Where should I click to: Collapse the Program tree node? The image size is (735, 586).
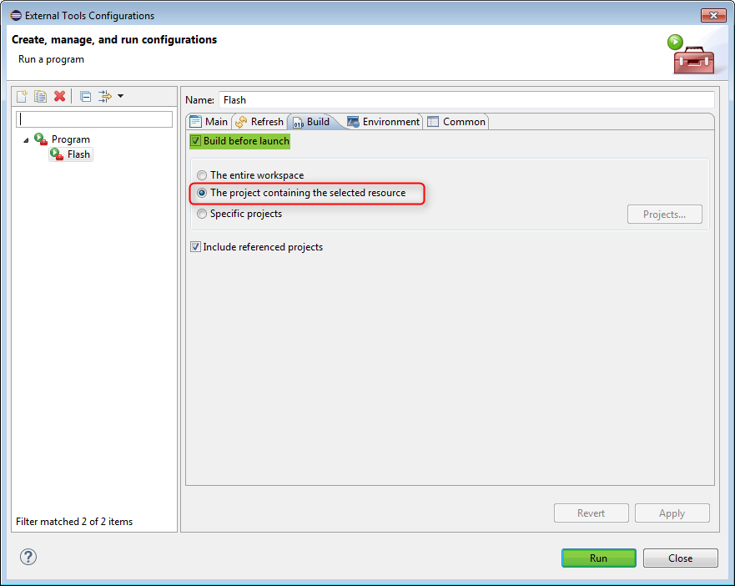coord(26,139)
